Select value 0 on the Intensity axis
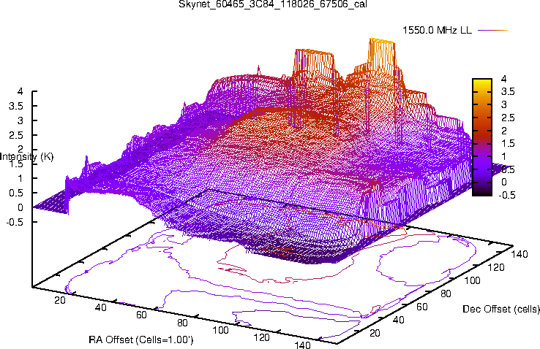 click(x=20, y=207)
